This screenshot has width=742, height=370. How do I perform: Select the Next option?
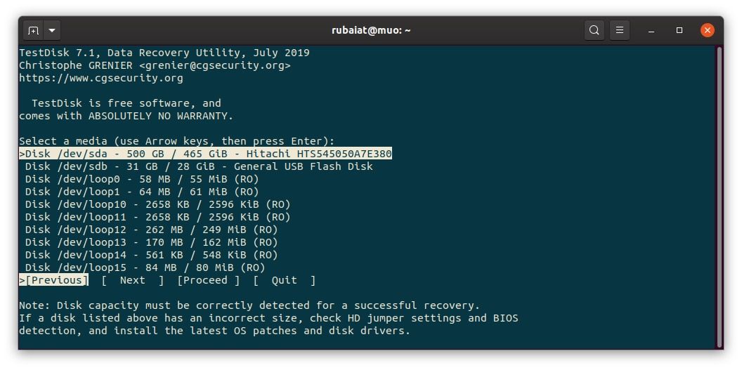point(132,280)
